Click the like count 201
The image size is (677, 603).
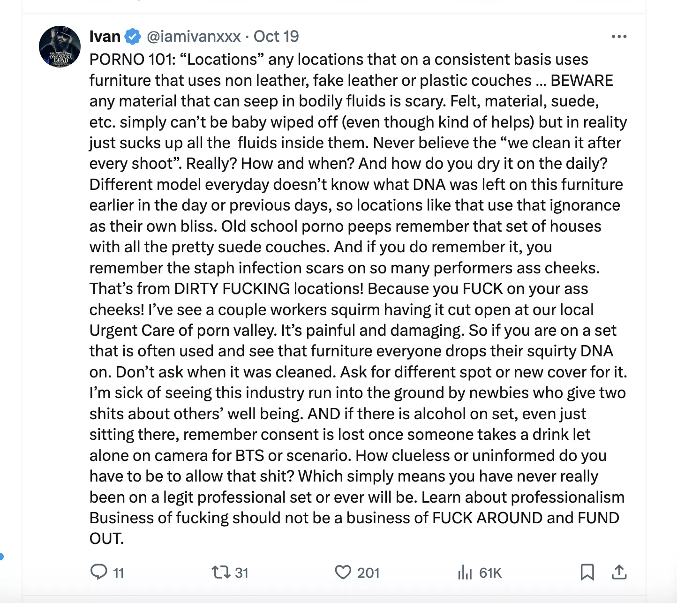pyautogui.click(x=368, y=573)
